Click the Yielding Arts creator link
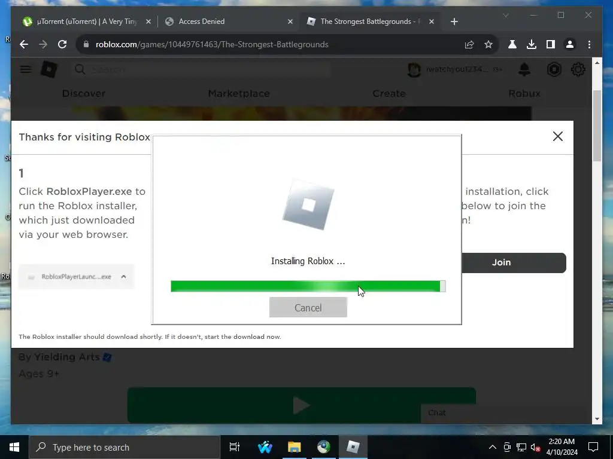613x459 pixels. tap(67, 357)
